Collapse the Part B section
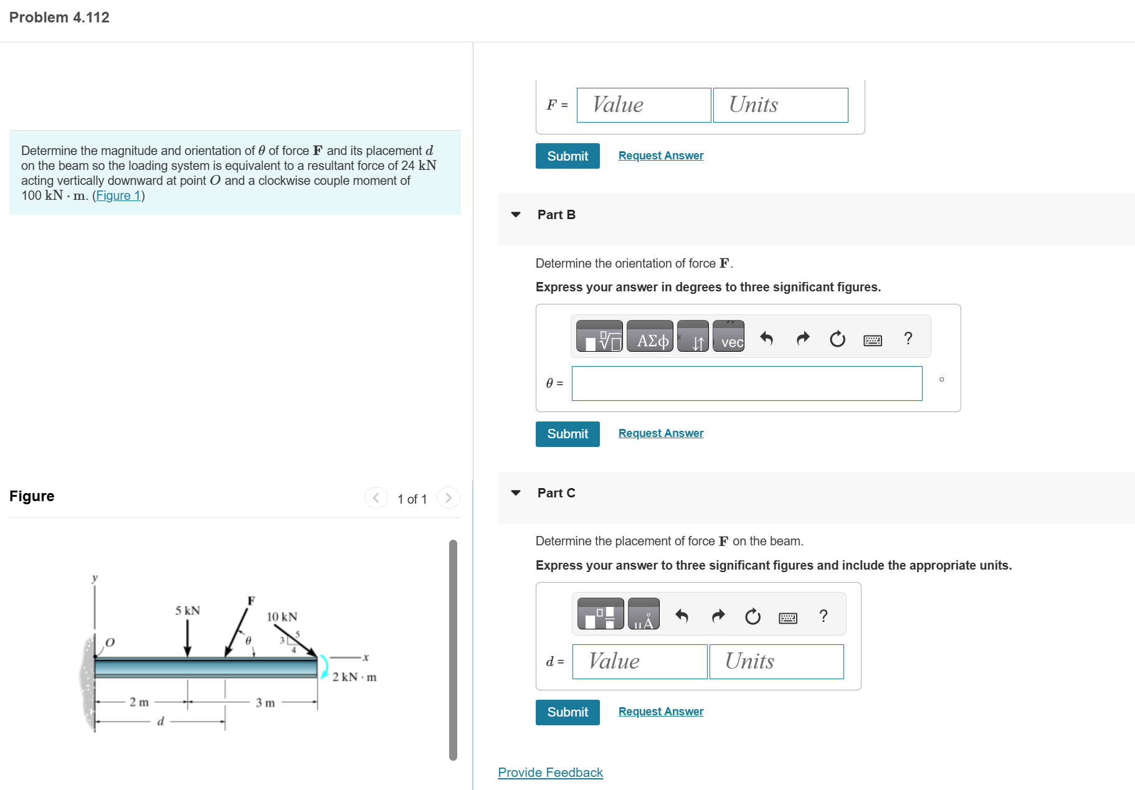 point(516,214)
